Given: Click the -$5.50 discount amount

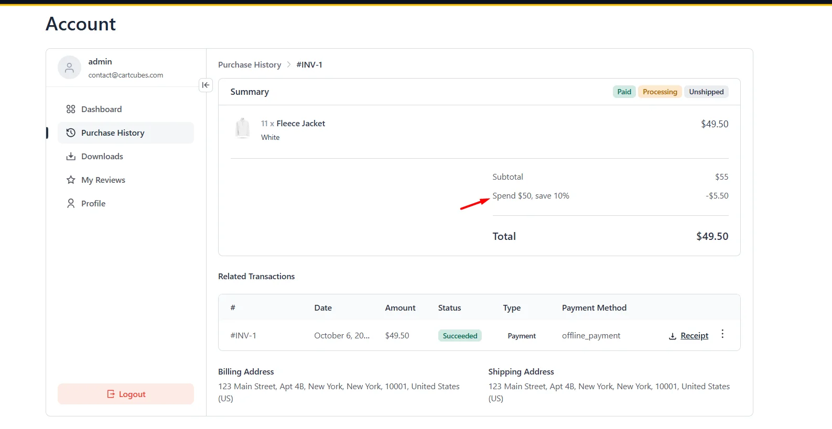Looking at the screenshot, I should click(717, 196).
